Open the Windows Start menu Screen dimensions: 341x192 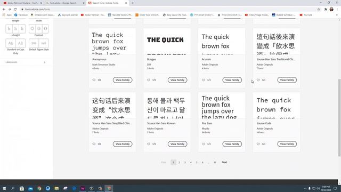click(x=4, y=188)
